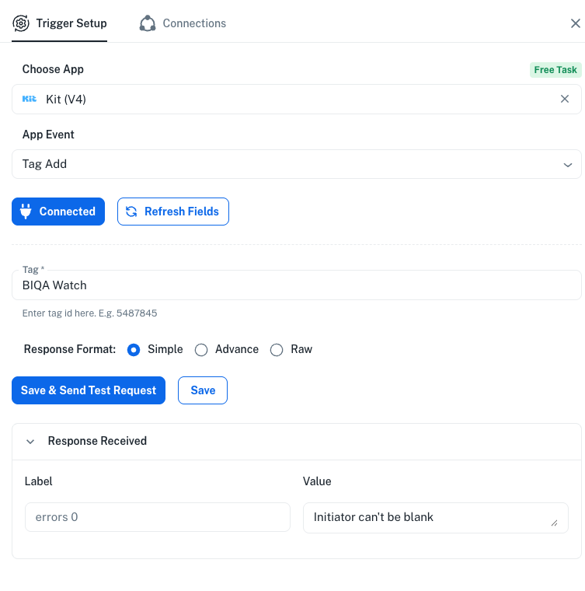Open the Choose App selector
Viewport: 585px width, 591px height.
click(287, 99)
